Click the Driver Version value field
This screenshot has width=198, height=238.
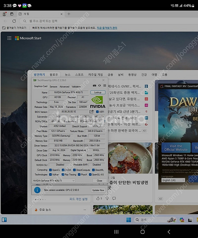pos(77,145)
